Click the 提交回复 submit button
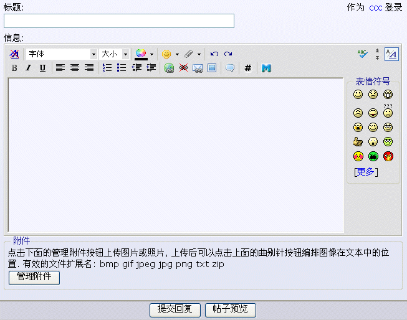 175,309
